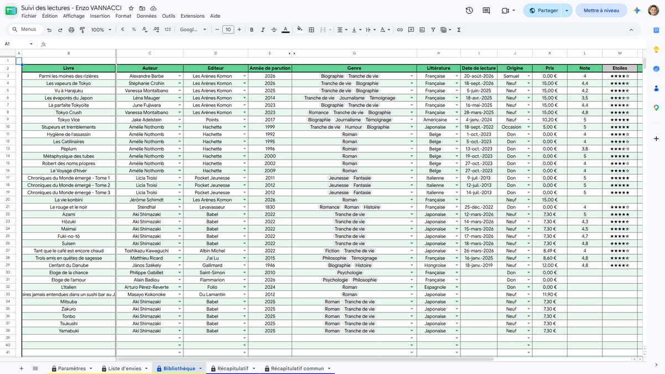Open the text color picker
This screenshot has width=665, height=374.
[285, 30]
